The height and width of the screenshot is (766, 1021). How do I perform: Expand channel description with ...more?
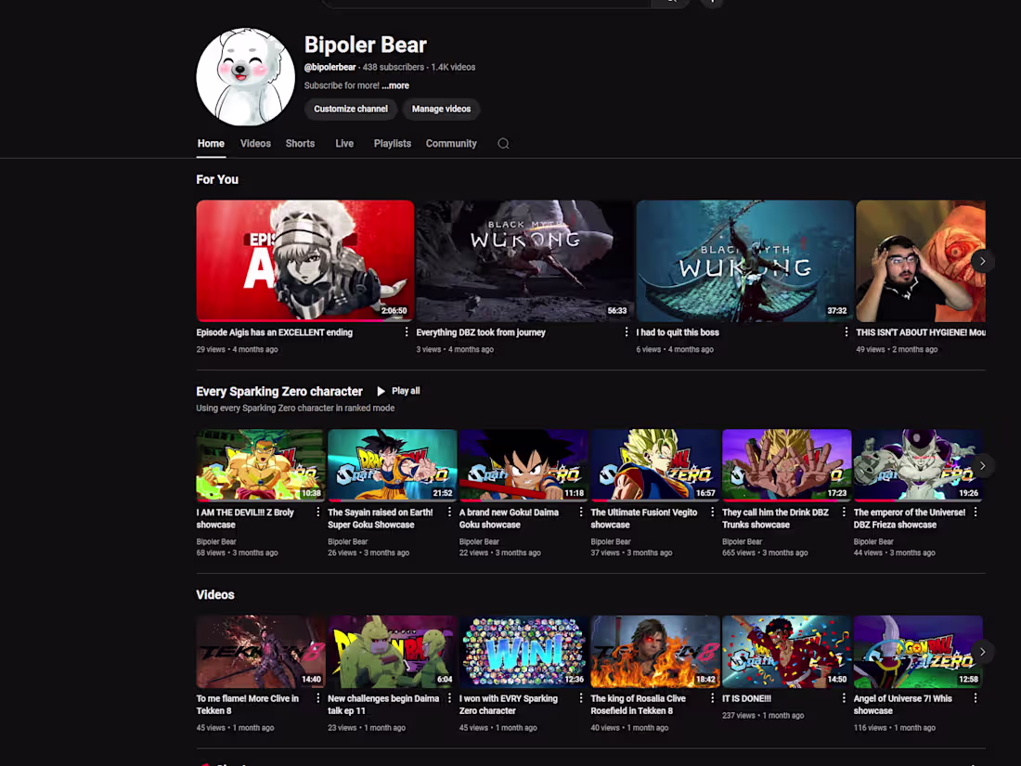pyautogui.click(x=396, y=85)
